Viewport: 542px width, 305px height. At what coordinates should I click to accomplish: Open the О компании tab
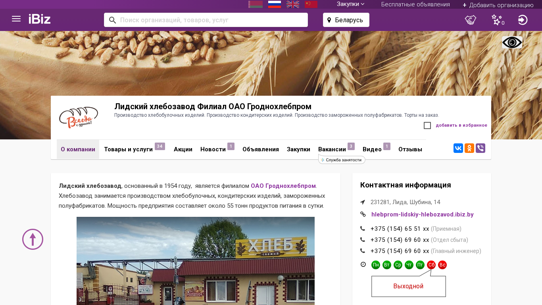point(78,149)
